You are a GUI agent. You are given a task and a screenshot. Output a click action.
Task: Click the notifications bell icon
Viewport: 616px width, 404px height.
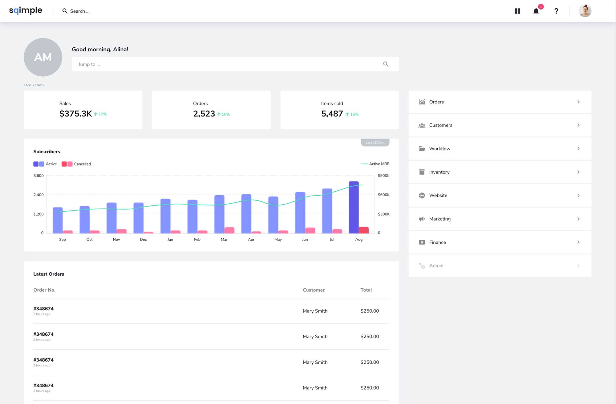[x=536, y=11]
